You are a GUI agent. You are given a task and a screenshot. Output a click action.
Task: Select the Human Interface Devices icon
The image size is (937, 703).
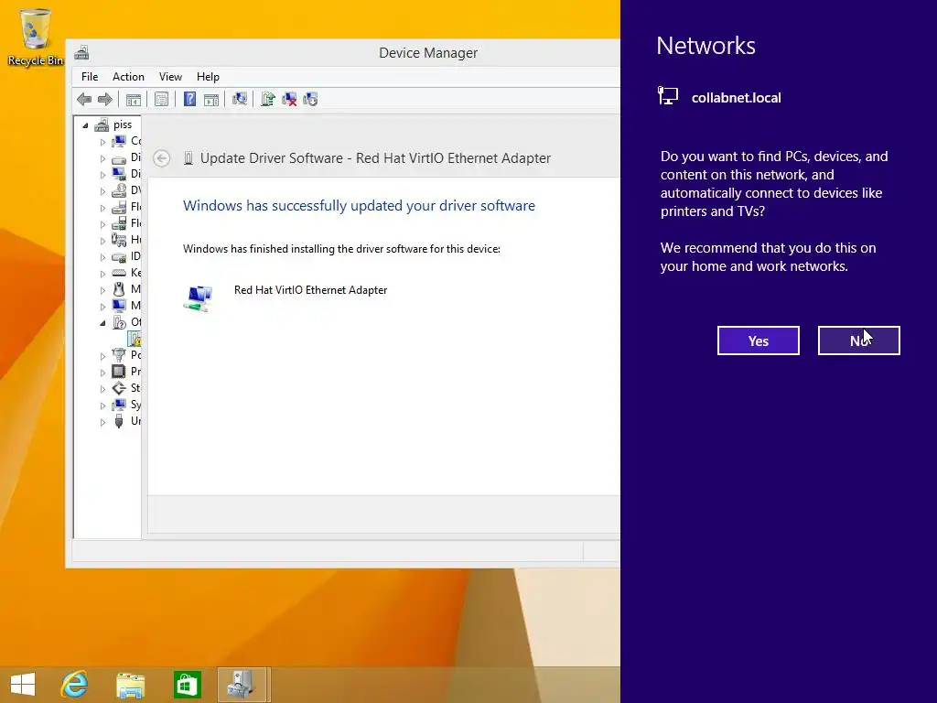click(119, 240)
